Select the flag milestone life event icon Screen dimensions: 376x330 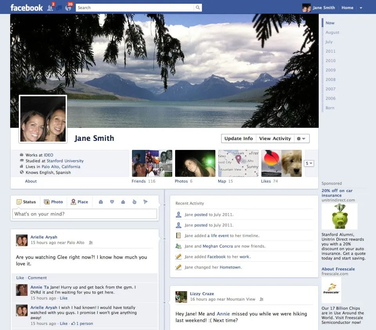(x=145, y=201)
